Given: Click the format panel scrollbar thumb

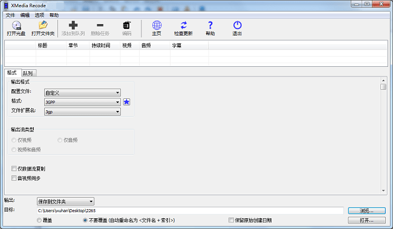Looking at the screenshot, I should click(x=383, y=87).
